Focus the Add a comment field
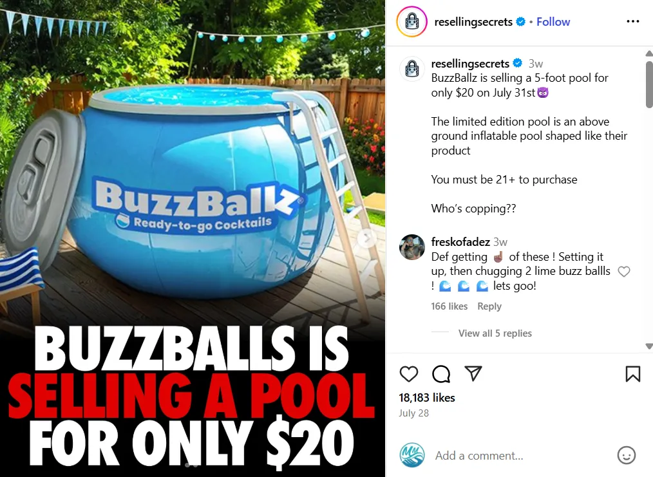 [x=520, y=455]
